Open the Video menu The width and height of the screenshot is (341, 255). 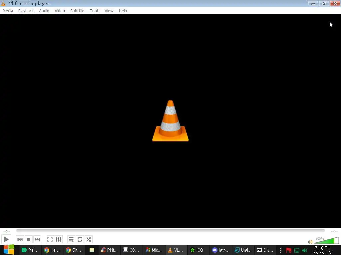pos(60,11)
